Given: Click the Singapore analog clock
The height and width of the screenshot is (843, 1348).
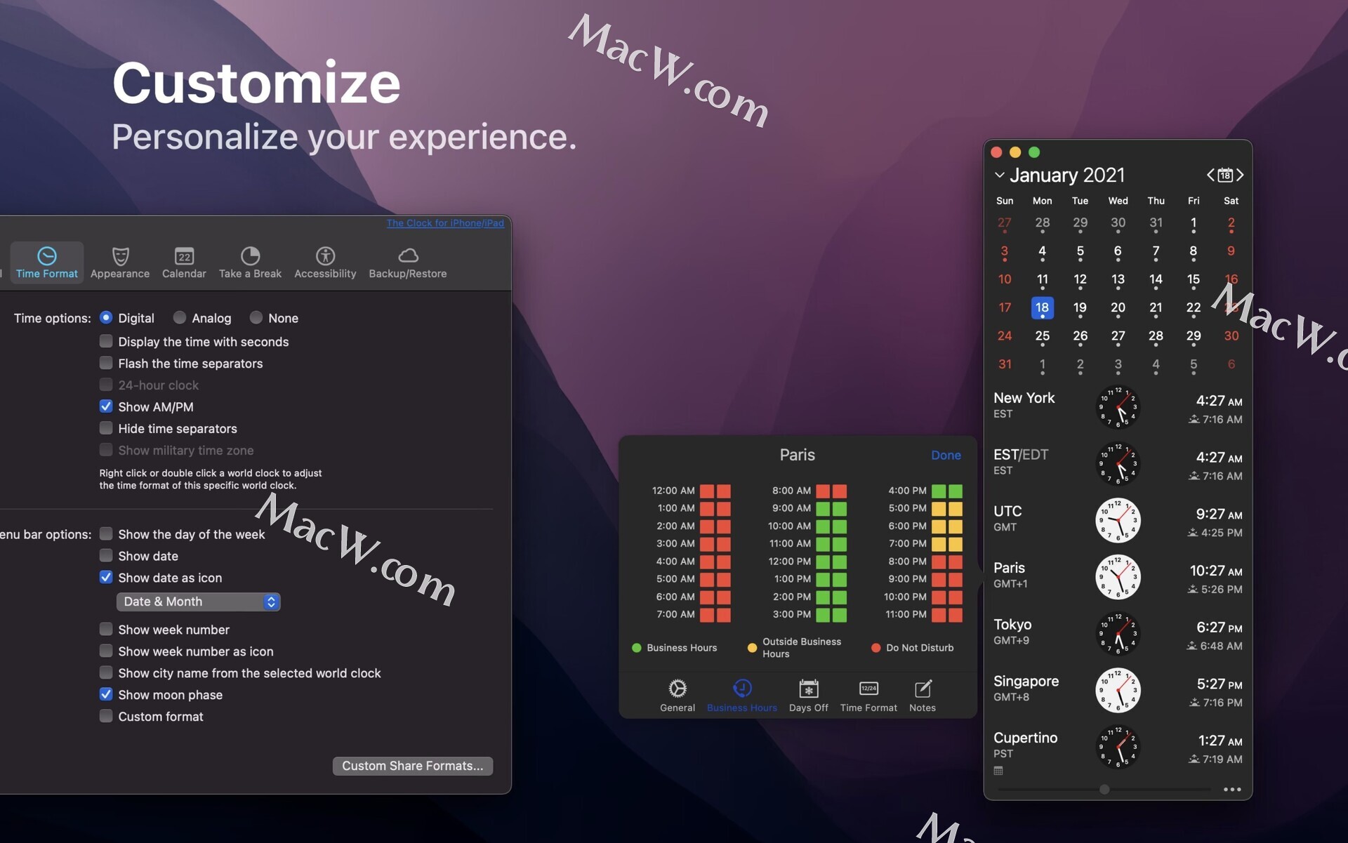Looking at the screenshot, I should [x=1118, y=691].
